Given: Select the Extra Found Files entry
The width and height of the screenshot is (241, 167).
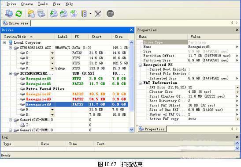Looking at the screenshot, I should (45, 89).
